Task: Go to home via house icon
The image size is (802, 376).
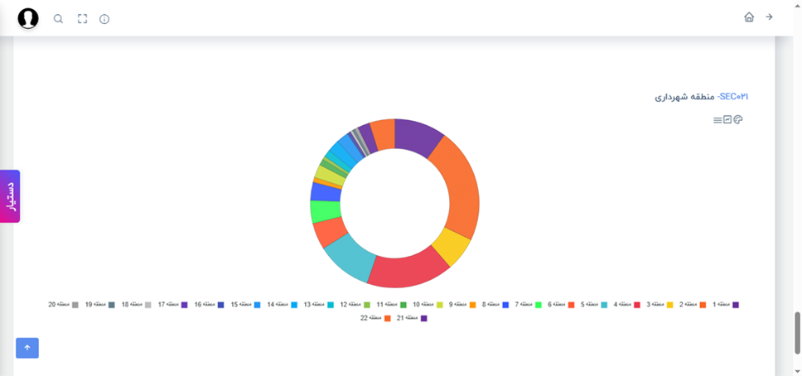Action: tap(749, 17)
